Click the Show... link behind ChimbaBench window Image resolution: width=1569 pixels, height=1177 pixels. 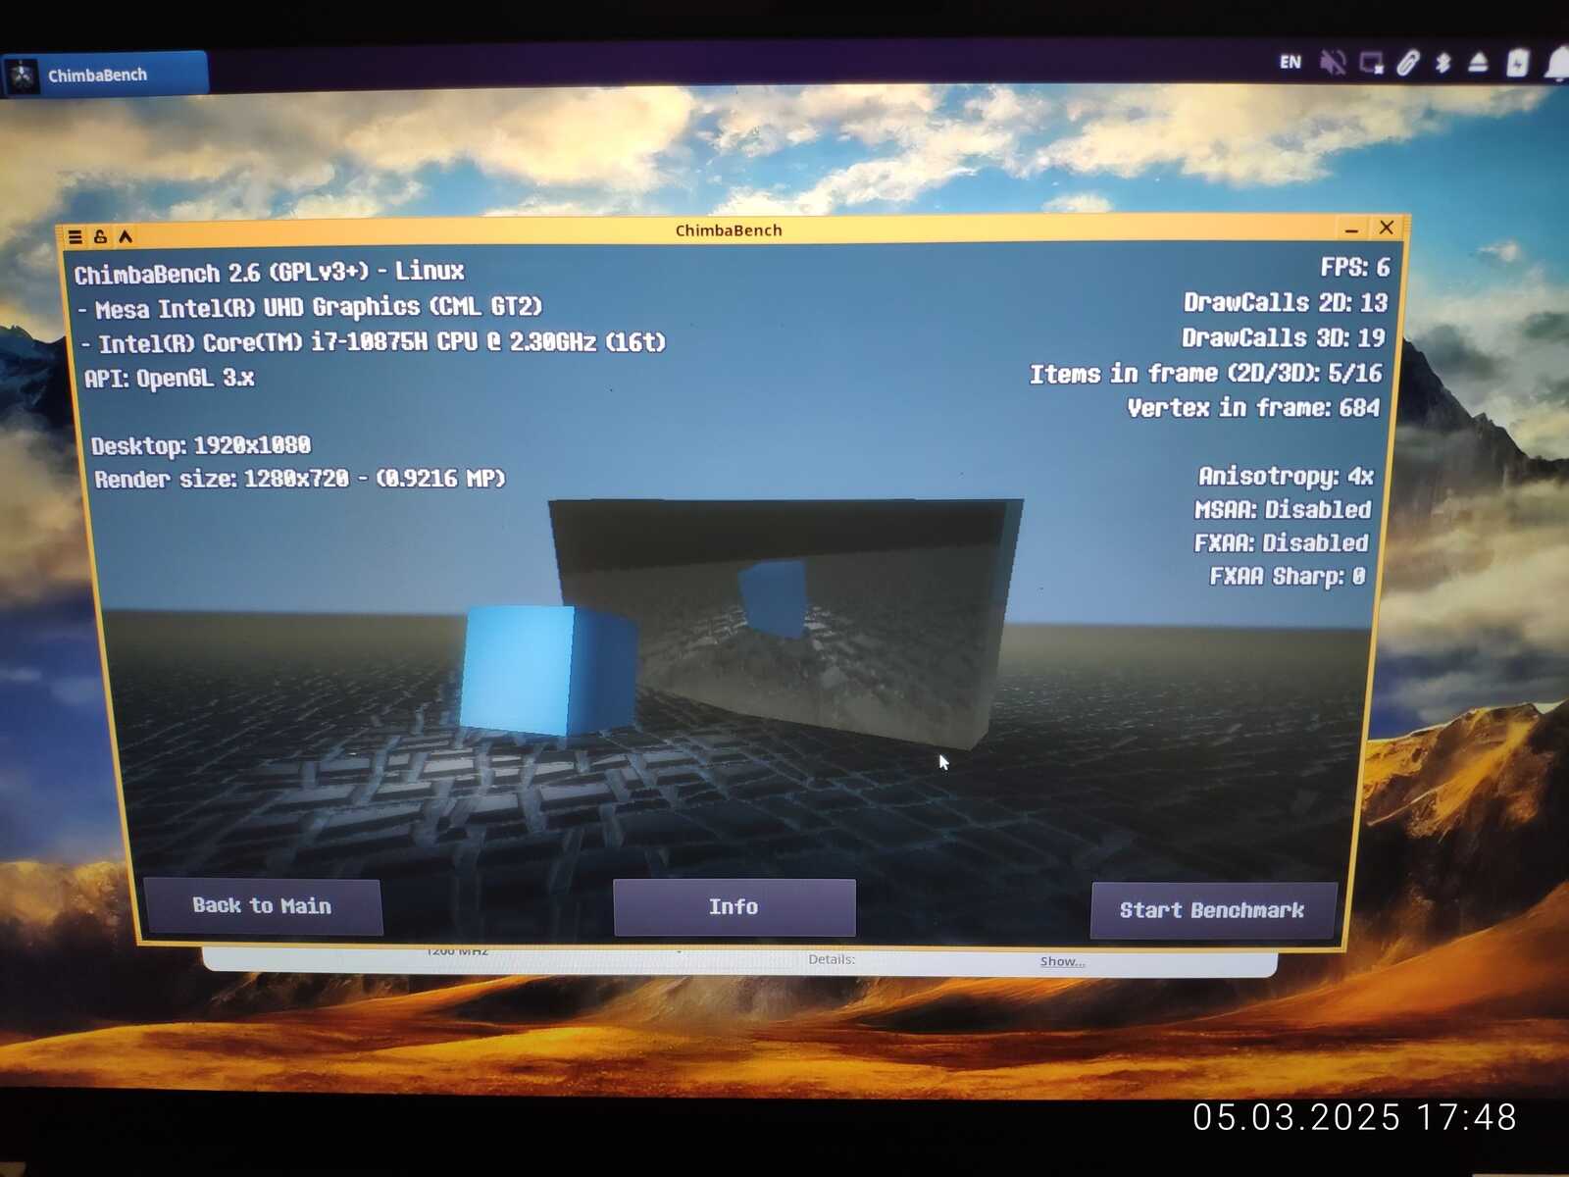tap(1062, 961)
